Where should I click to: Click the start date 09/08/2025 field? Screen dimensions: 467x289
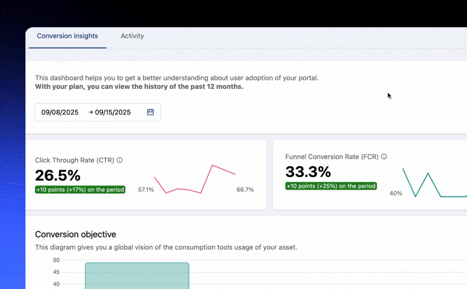(60, 112)
